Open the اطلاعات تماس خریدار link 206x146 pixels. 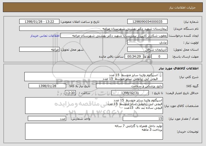pyautogui.click(x=45, y=36)
